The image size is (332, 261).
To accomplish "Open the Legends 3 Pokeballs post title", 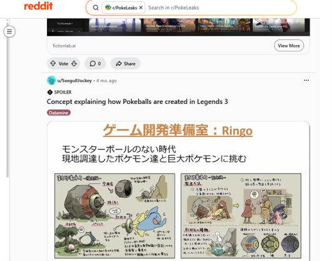I will click(137, 101).
